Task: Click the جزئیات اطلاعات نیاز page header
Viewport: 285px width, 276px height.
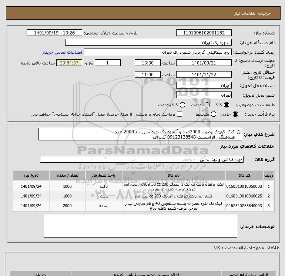Action: click(x=252, y=13)
